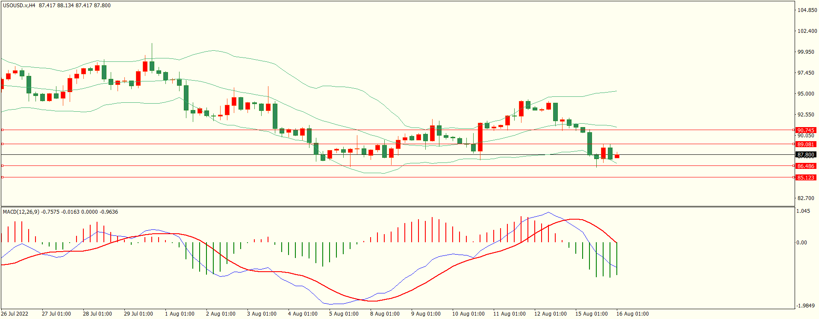Select the 89.081 horizontal line price tag

point(805,144)
